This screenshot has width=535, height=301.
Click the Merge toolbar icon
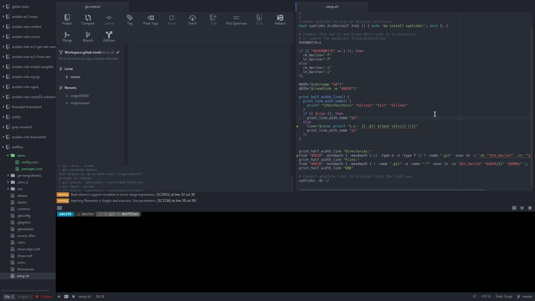(x=67, y=37)
